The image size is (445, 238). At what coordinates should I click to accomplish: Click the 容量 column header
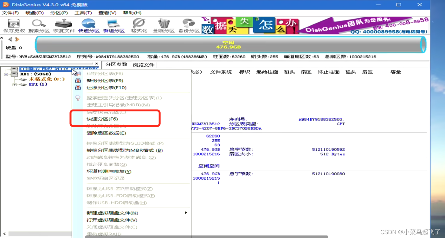pyautogui.click(x=396, y=72)
